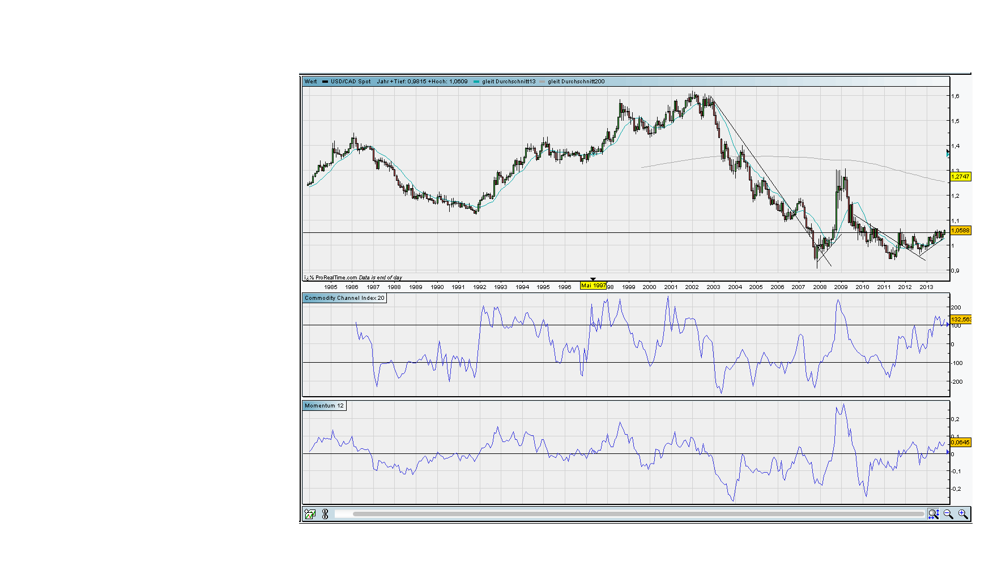1006x569 pixels.
Task: Select the Momentum 12 indicator label
Action: pos(324,406)
